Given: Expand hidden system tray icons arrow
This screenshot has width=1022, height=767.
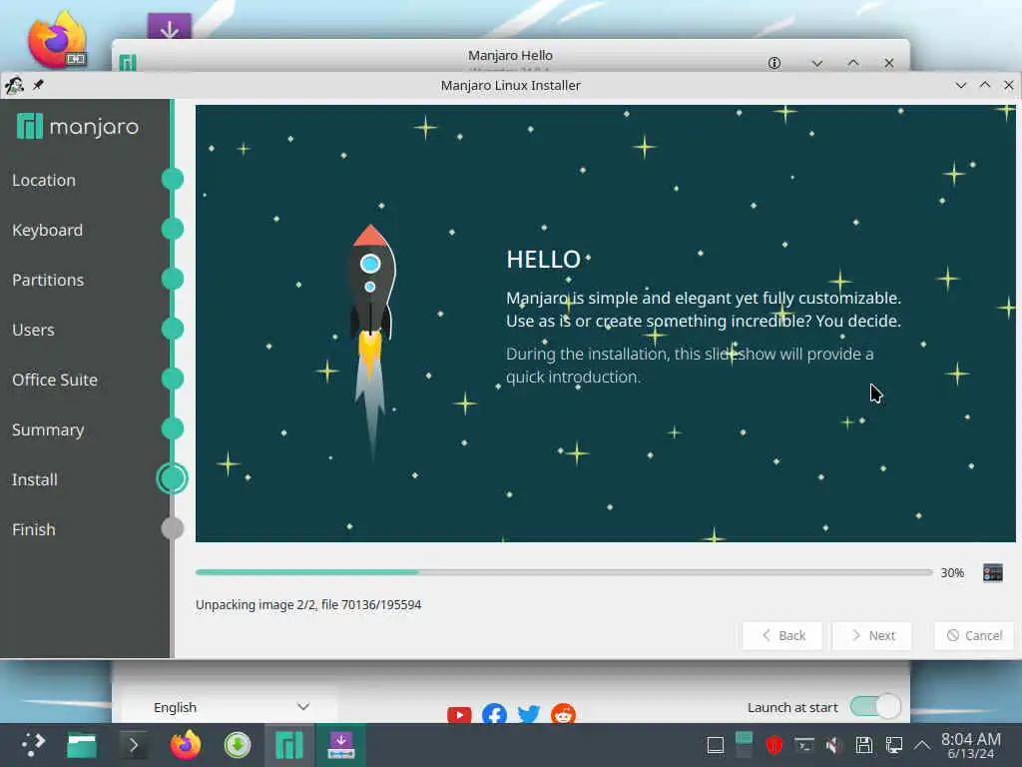Looking at the screenshot, I should click(921, 745).
